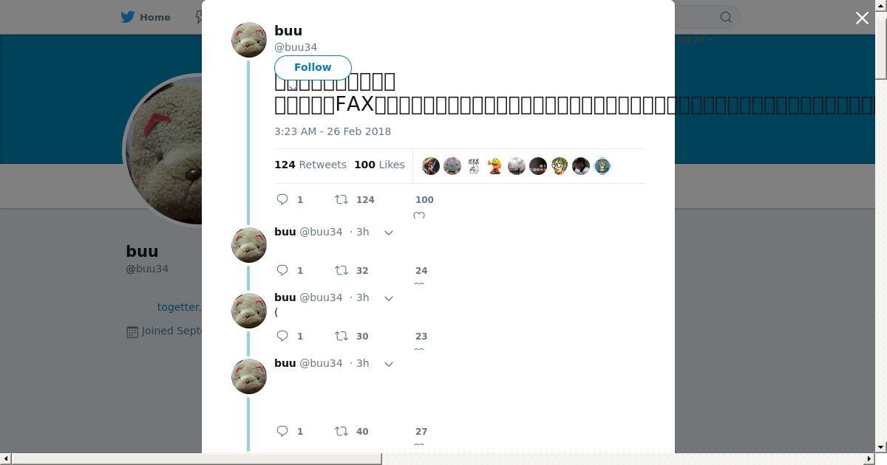Viewport: 887px width, 465px height.
Task: Toggle like on the reply with 27 likes
Action: point(419,444)
